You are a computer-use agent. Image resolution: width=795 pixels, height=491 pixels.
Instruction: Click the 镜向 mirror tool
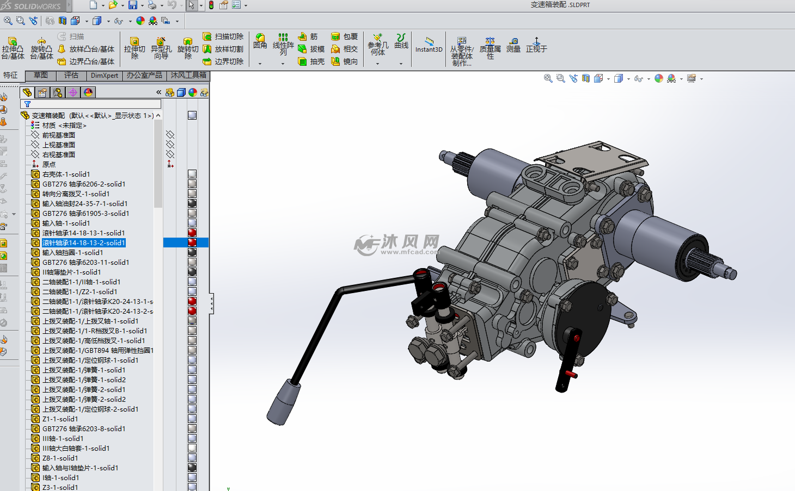pos(344,61)
